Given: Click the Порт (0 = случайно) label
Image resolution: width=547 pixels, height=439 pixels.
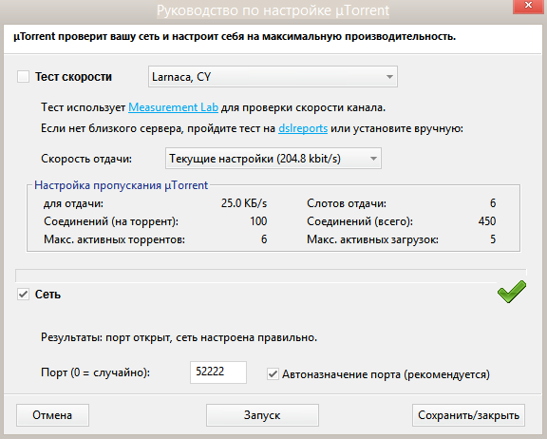Looking at the screenshot, I should tap(95, 372).
